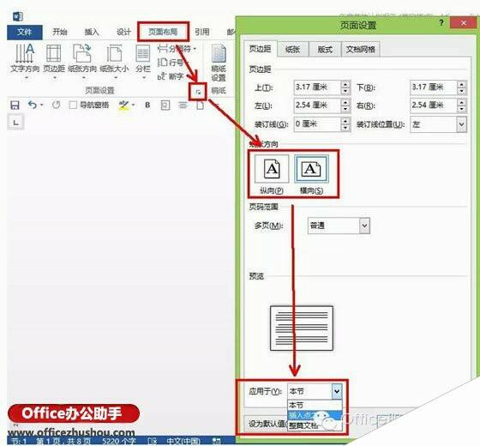Viewport: 480px width, 446px height.
Task: Switch to the 插入 ribbon tab
Action: [x=92, y=32]
